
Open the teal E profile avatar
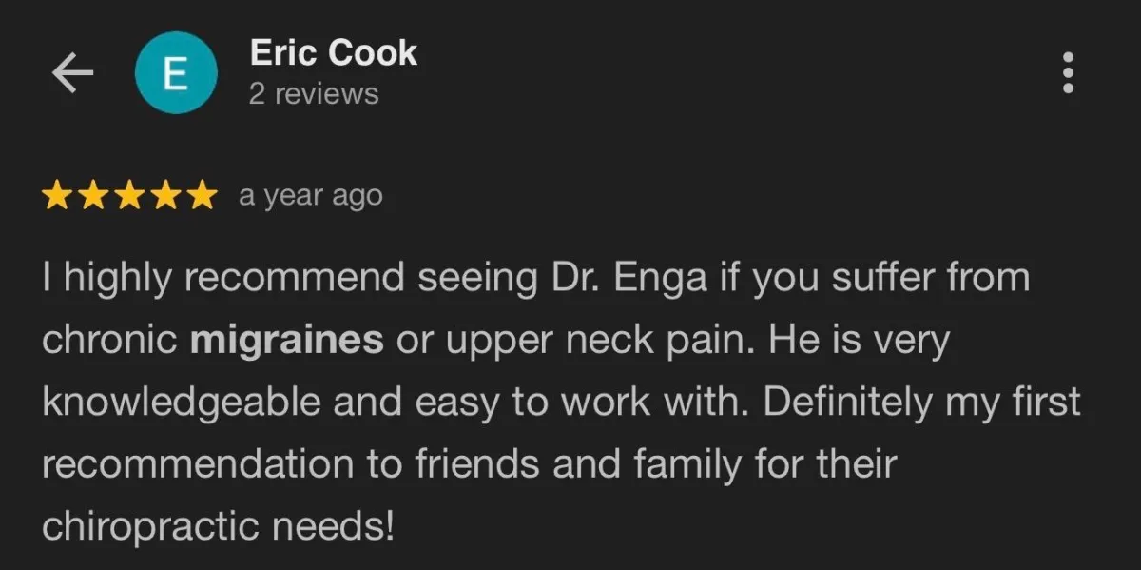point(176,72)
